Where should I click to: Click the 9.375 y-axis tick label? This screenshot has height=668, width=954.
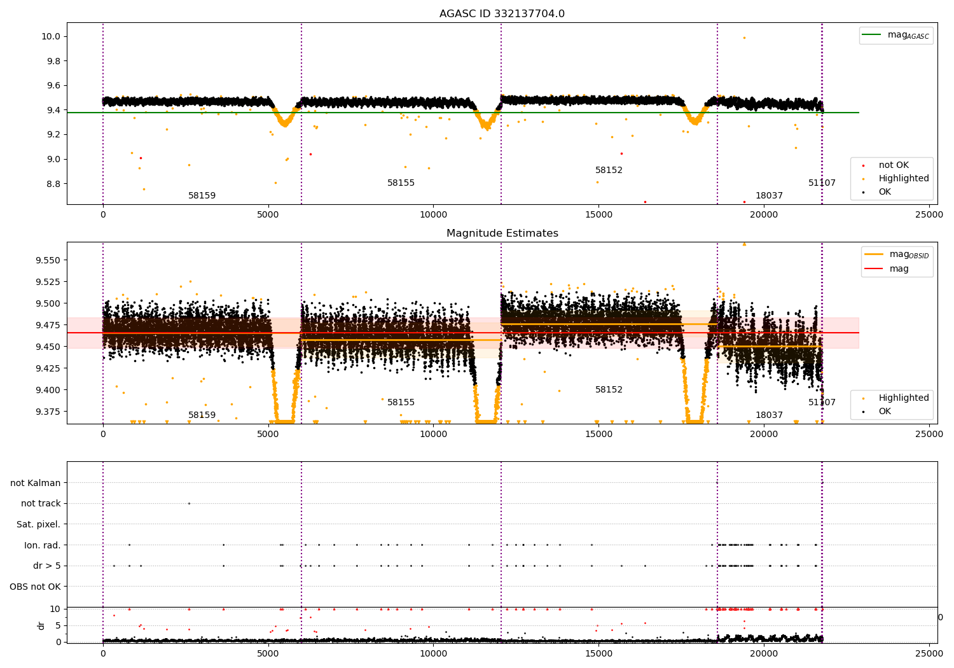point(48,412)
